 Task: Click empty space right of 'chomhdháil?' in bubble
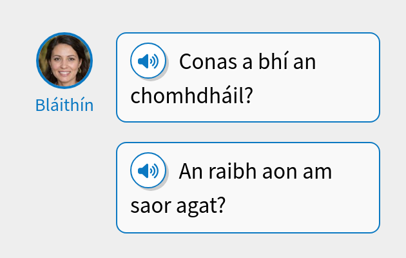tap(316, 97)
